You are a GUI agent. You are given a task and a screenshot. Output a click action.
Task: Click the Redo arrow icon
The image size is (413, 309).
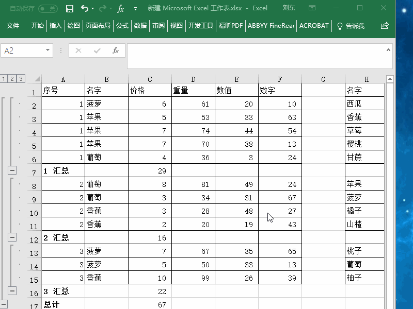tap(103, 9)
